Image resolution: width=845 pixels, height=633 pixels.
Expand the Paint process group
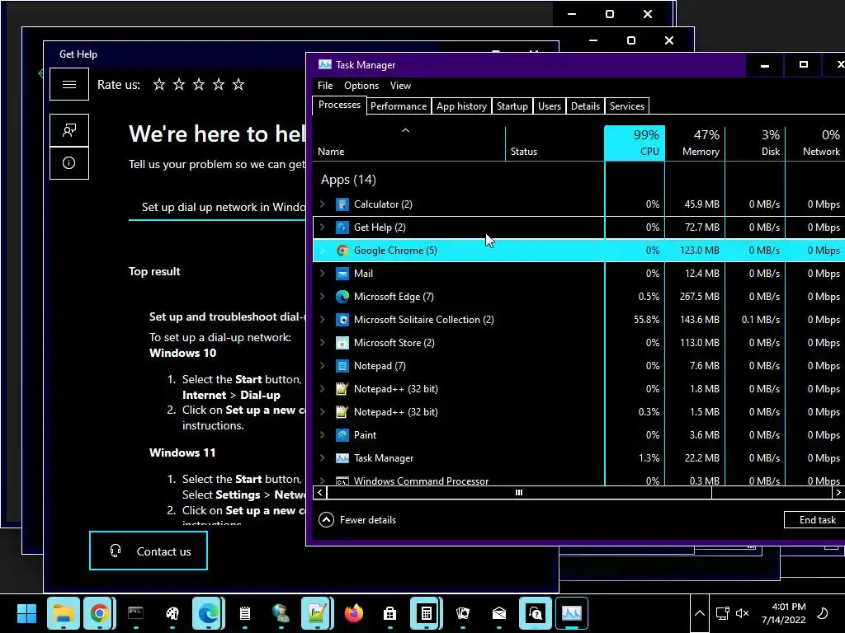(323, 435)
